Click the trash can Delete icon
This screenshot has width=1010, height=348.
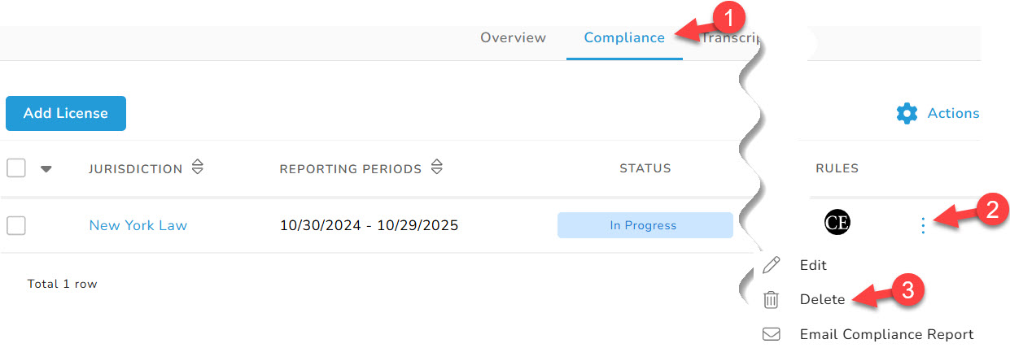[x=771, y=299]
